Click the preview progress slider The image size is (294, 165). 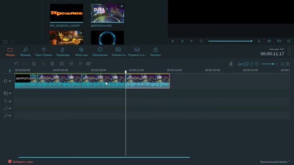(230, 41)
